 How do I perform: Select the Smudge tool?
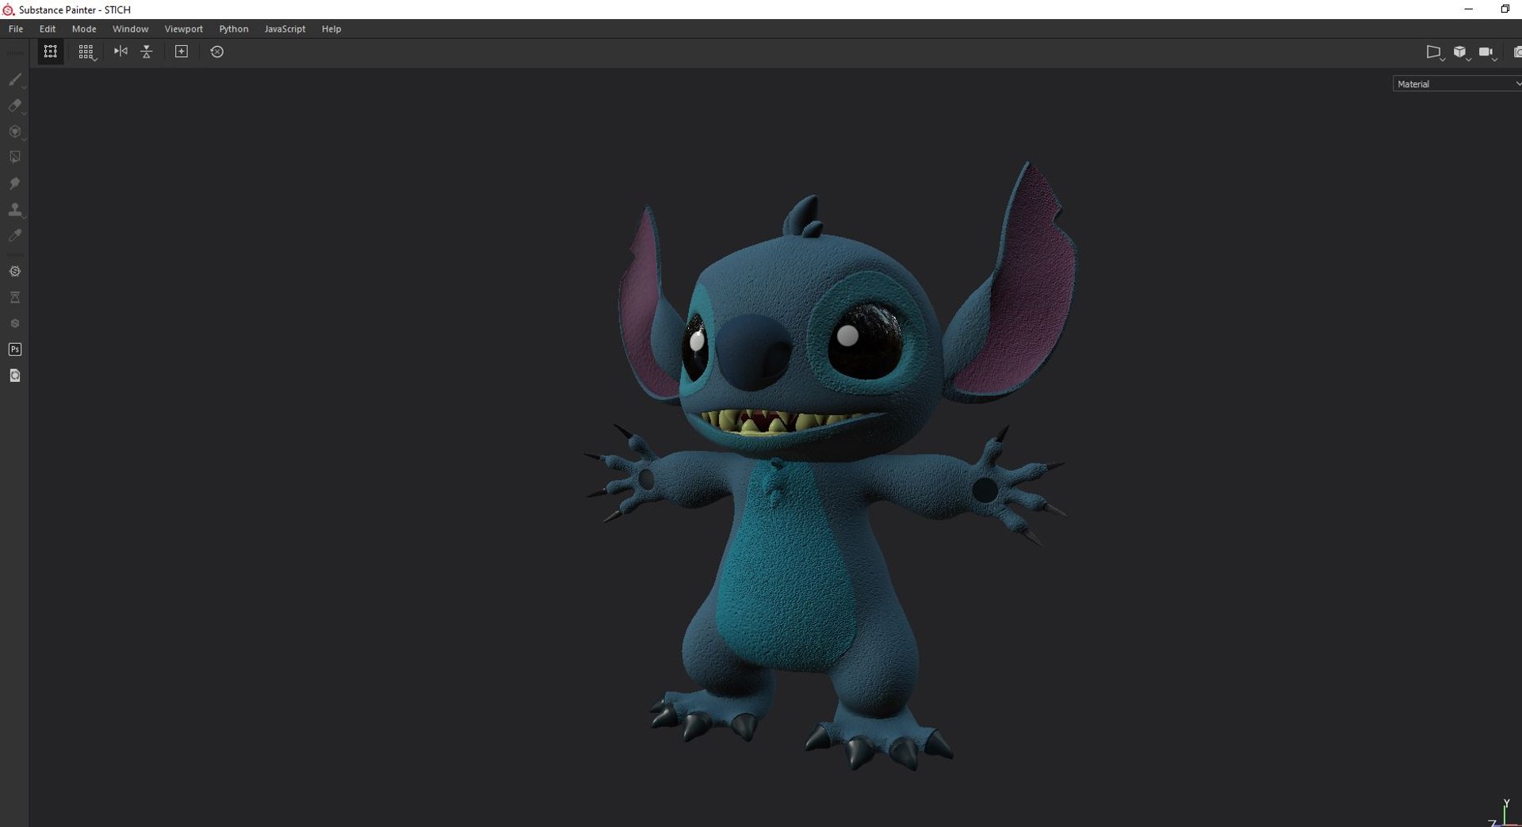pyautogui.click(x=14, y=184)
